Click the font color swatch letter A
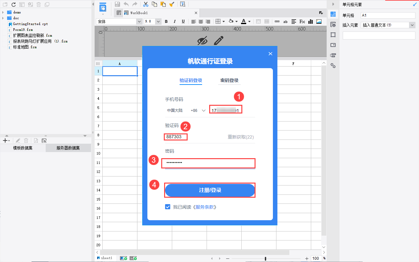This screenshot has width=419, height=262. [244, 22]
